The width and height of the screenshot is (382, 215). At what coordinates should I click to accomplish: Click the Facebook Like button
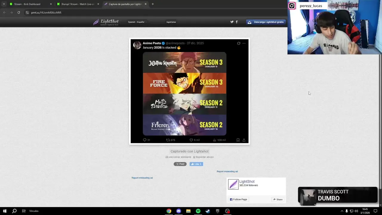tap(196, 164)
